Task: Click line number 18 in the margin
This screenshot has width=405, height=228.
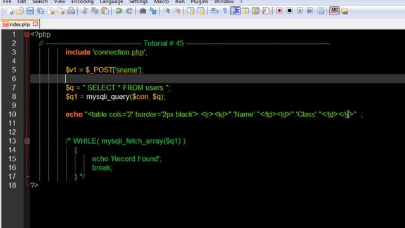Action: click(12, 186)
